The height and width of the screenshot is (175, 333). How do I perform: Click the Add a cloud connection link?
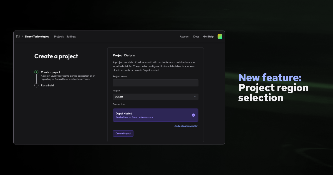[x=186, y=126]
